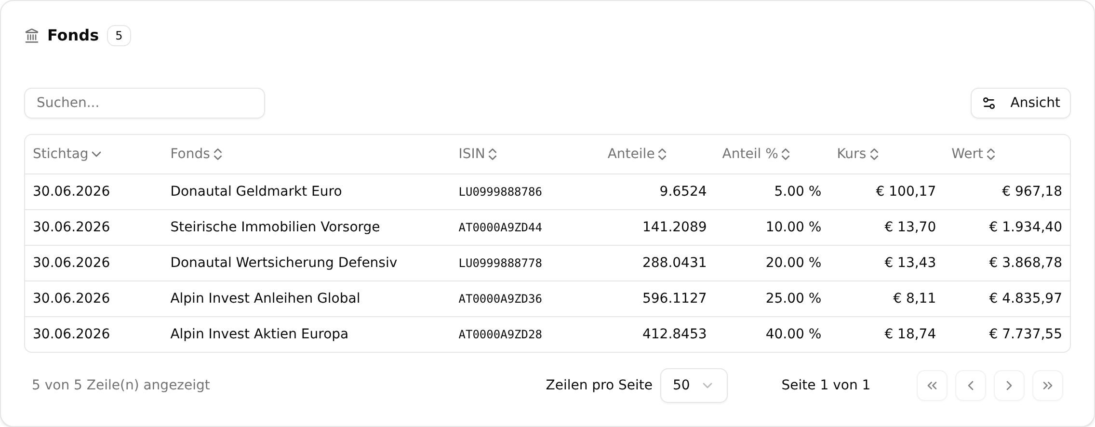This screenshot has width=1095, height=427.
Task: Click into the Suchen search field
Action: [x=145, y=103]
